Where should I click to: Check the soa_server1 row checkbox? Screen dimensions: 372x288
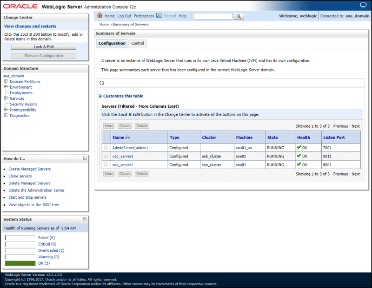pos(106,164)
